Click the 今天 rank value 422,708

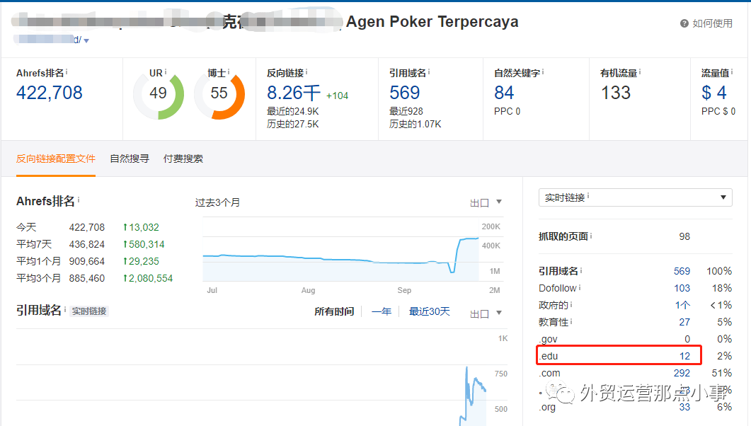[86, 227]
